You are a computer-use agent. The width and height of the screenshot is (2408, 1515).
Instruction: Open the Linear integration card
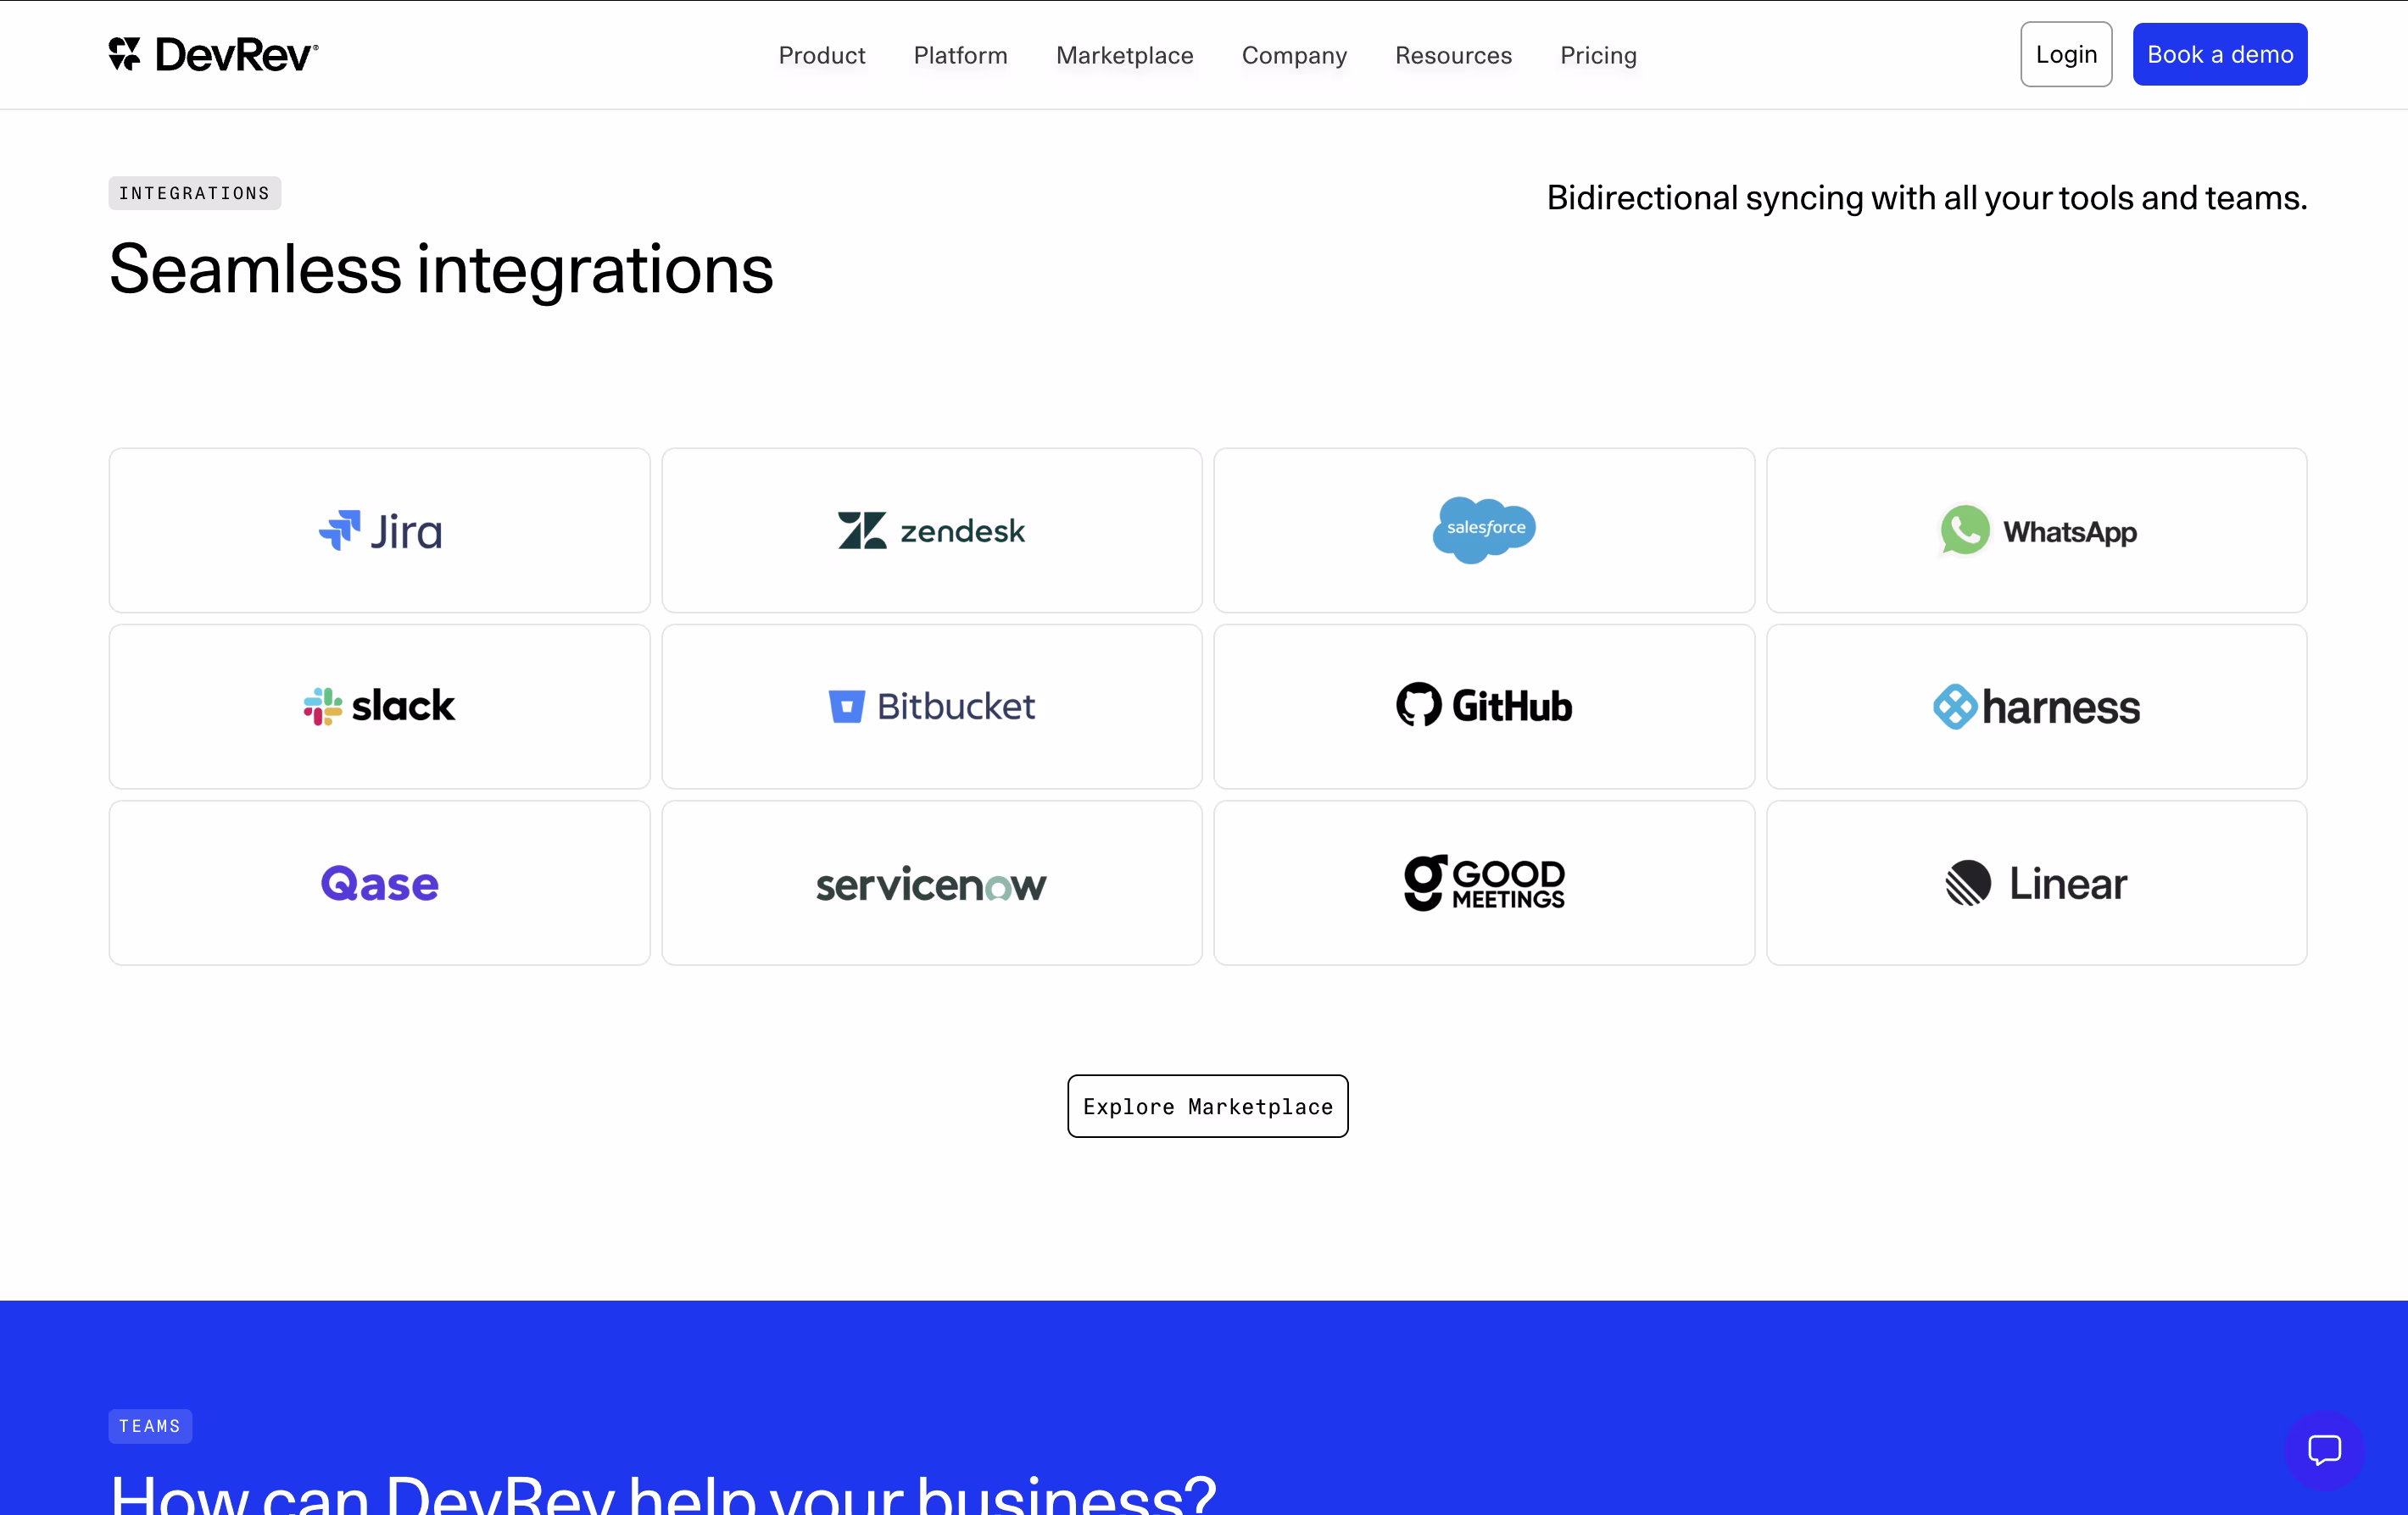2036,884
